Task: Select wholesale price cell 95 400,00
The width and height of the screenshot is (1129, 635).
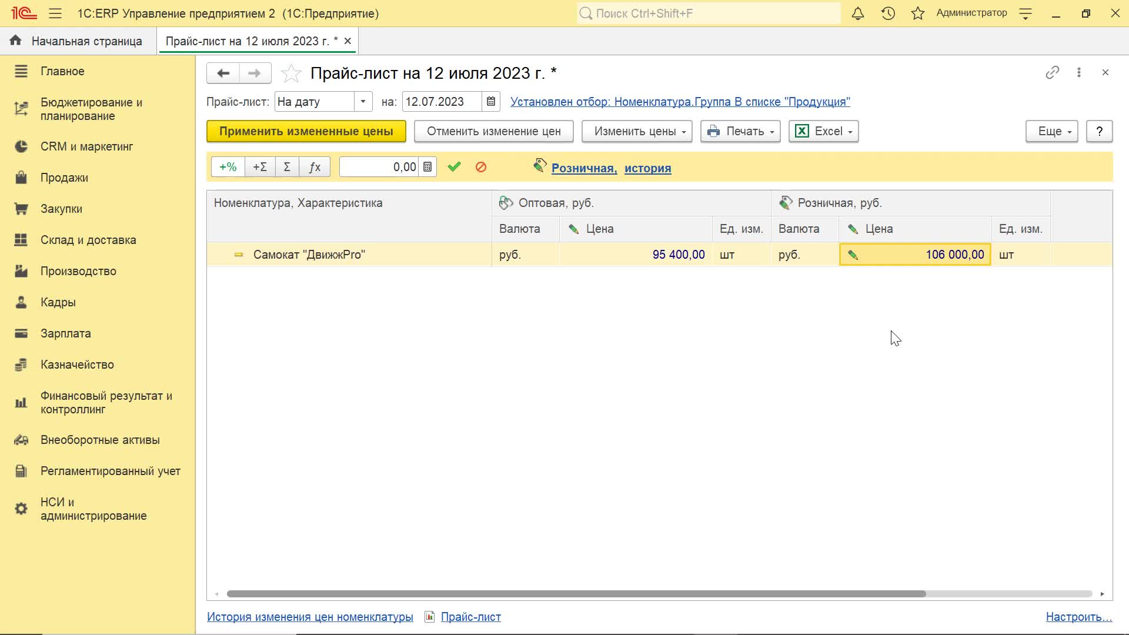Action: click(636, 255)
